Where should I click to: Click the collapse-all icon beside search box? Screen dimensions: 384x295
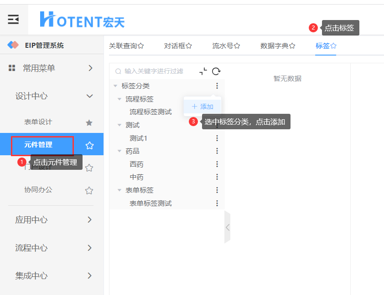point(203,71)
